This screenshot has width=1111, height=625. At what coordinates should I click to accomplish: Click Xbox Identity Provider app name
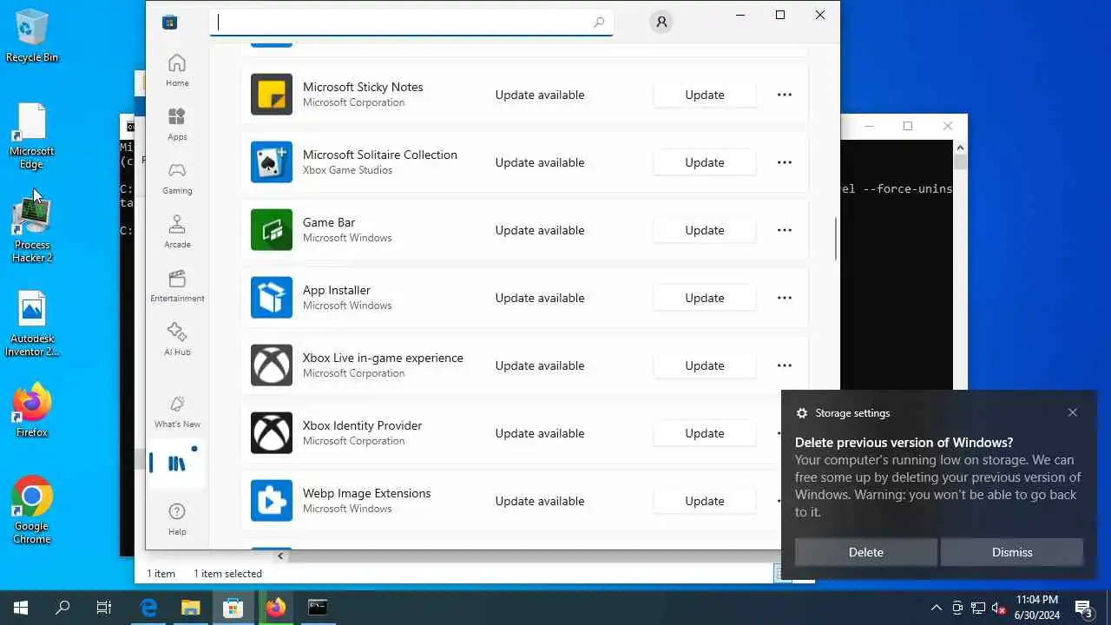pos(362,425)
